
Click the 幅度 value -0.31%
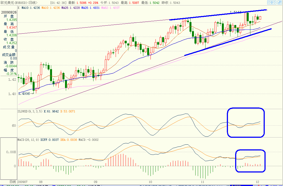[x=11, y=74]
